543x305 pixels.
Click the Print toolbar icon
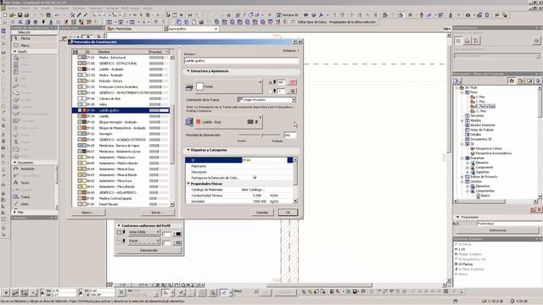click(x=26, y=15)
